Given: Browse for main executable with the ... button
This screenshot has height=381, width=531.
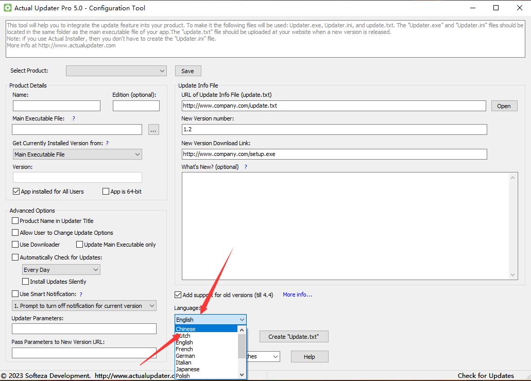Looking at the screenshot, I should tap(153, 130).
